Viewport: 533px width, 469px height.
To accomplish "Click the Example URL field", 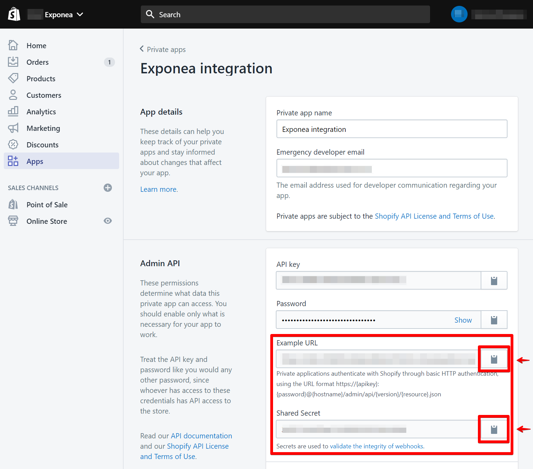I will tap(378, 359).
